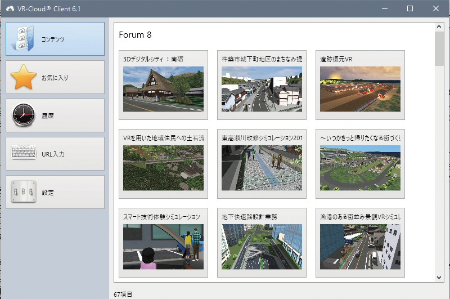
Task: Maximize the VR-Cloud Client window
Action: tap(410, 8)
